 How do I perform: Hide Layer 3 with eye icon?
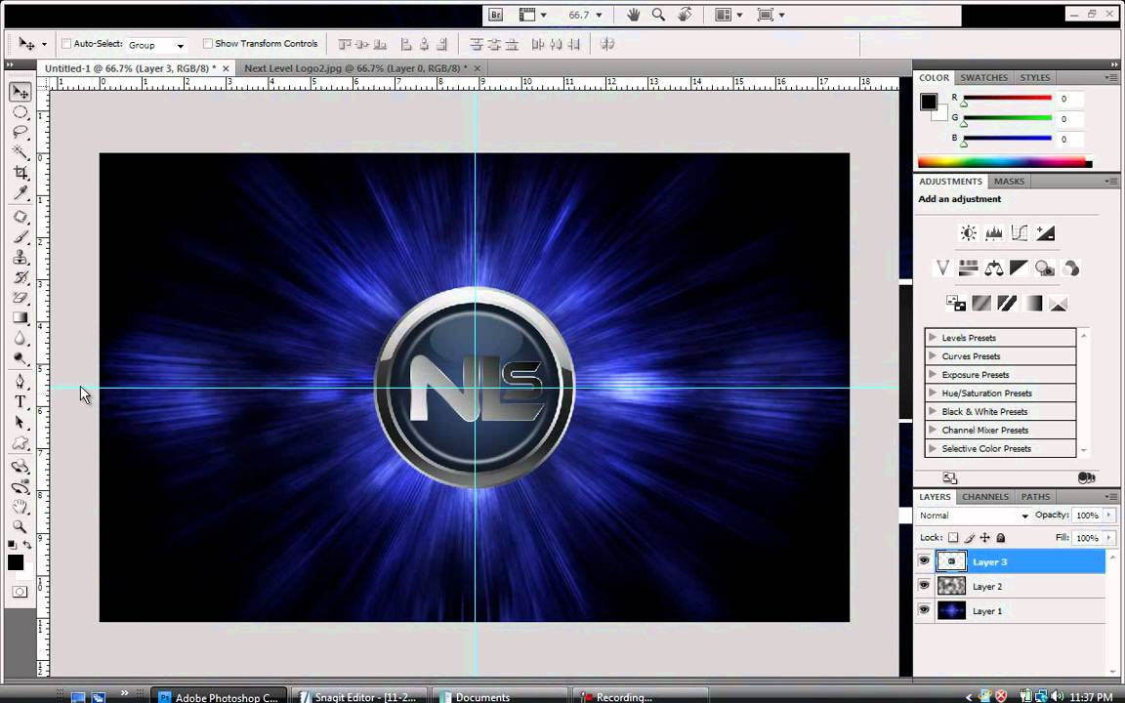point(924,561)
